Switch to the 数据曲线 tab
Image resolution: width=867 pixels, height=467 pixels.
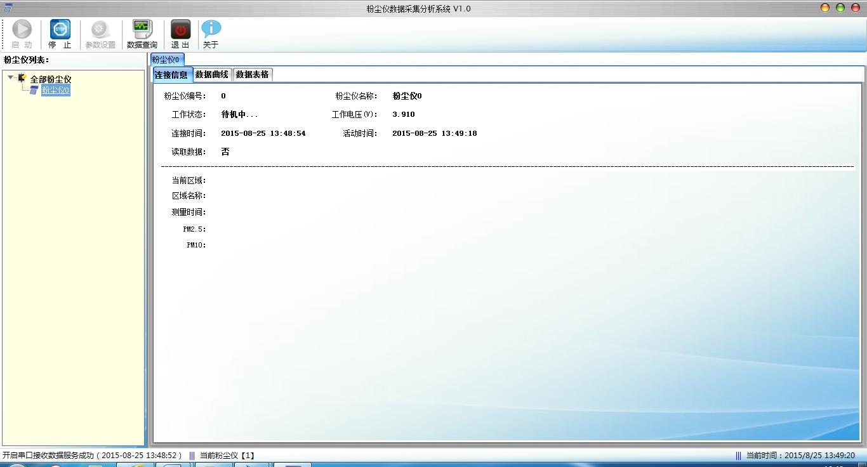click(x=212, y=75)
